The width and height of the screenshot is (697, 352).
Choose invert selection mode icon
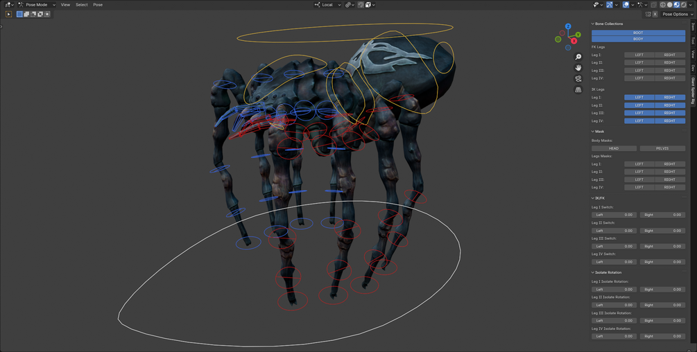pyautogui.click(x=40, y=14)
